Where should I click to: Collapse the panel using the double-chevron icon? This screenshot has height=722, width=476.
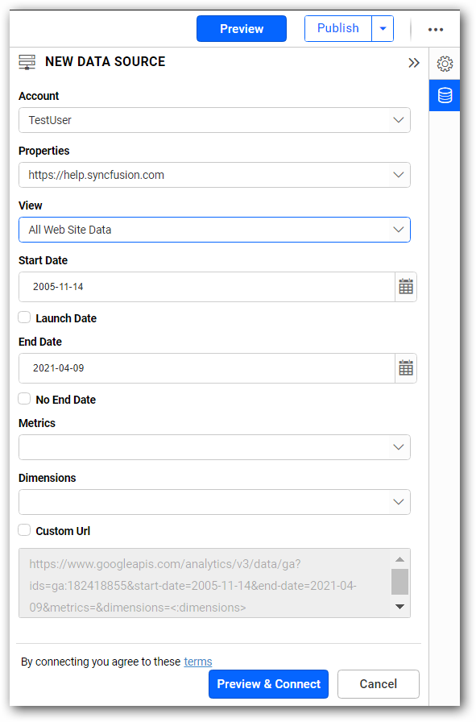[414, 62]
